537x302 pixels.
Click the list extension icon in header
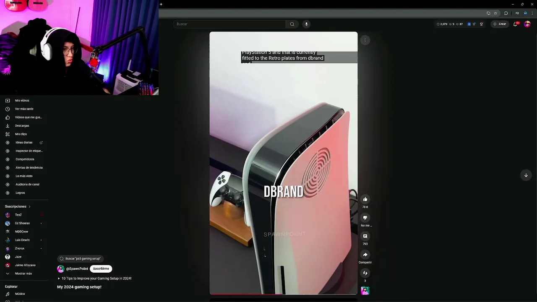tap(474, 24)
